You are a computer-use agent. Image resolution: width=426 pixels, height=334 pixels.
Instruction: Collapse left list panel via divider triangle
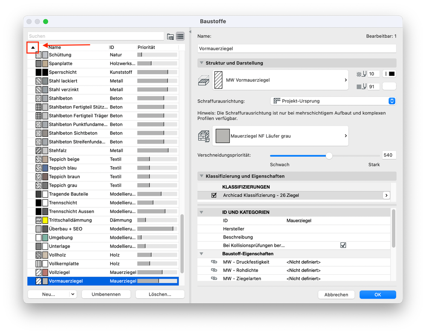coord(190,32)
